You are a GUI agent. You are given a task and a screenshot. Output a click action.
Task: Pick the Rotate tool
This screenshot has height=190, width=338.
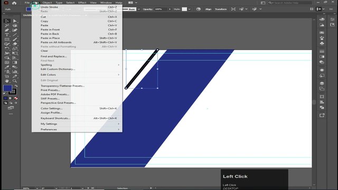[x=7, y=49]
